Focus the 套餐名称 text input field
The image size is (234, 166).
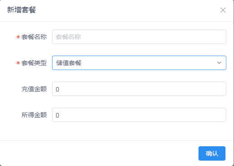click(x=139, y=37)
